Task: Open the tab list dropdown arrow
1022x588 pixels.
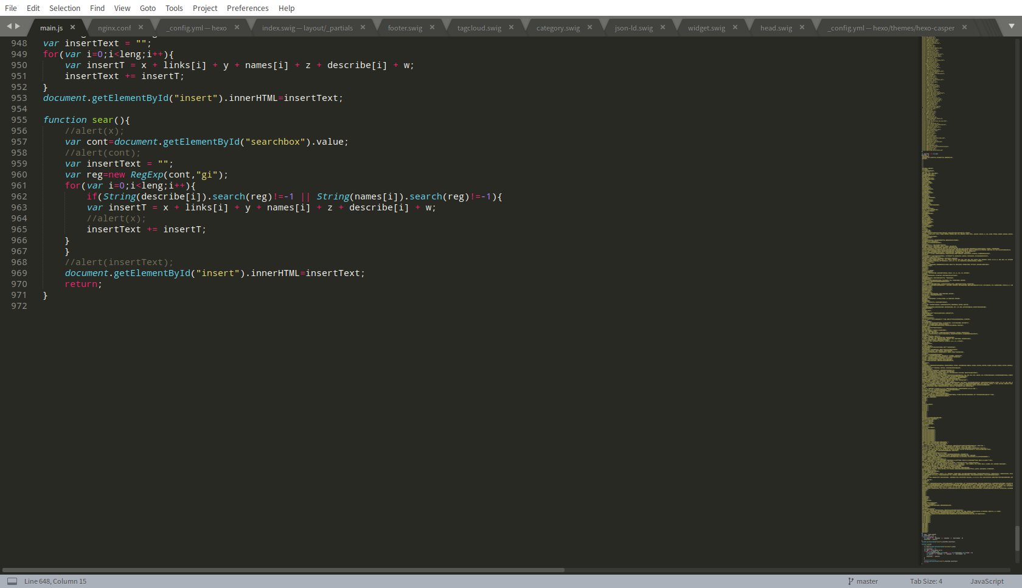Action: 1012,26
